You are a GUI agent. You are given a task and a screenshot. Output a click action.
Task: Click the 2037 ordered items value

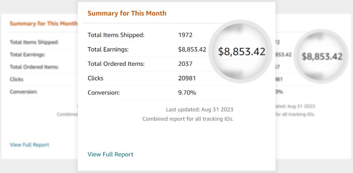click(x=185, y=64)
